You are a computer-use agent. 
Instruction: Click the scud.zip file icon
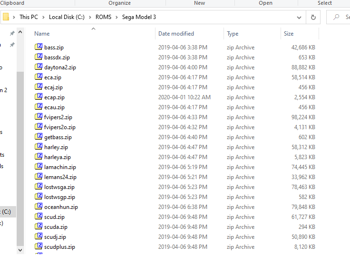pyautogui.click(x=39, y=217)
